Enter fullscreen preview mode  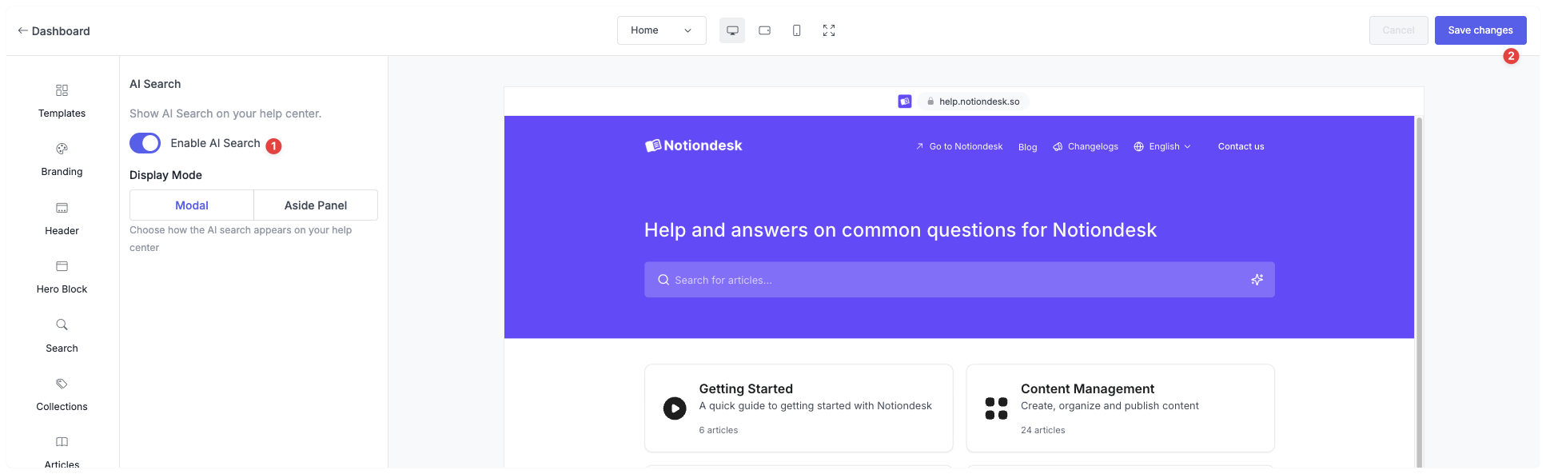tap(829, 30)
